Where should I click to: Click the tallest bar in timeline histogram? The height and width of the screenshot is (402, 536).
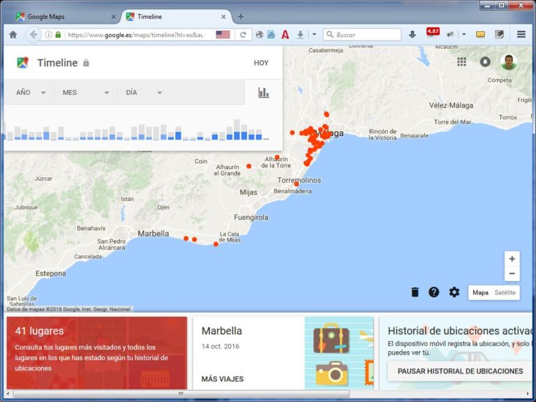click(x=237, y=130)
